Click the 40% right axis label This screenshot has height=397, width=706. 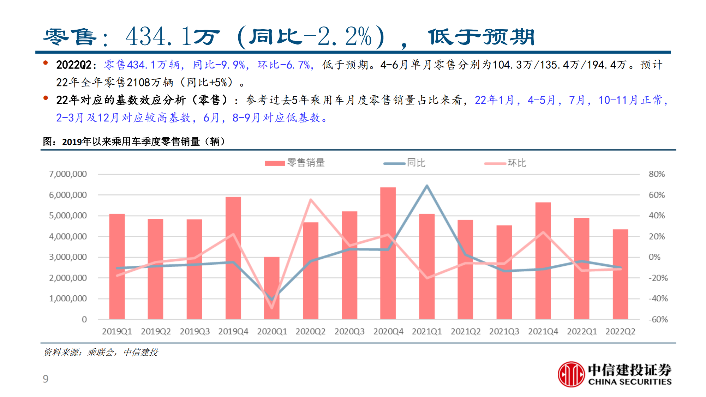(x=657, y=216)
